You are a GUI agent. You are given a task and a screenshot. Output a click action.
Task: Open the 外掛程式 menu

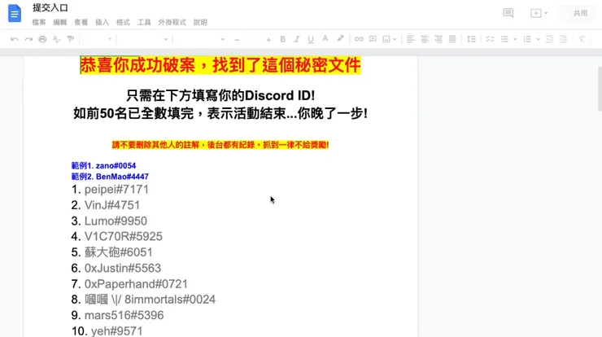click(172, 22)
